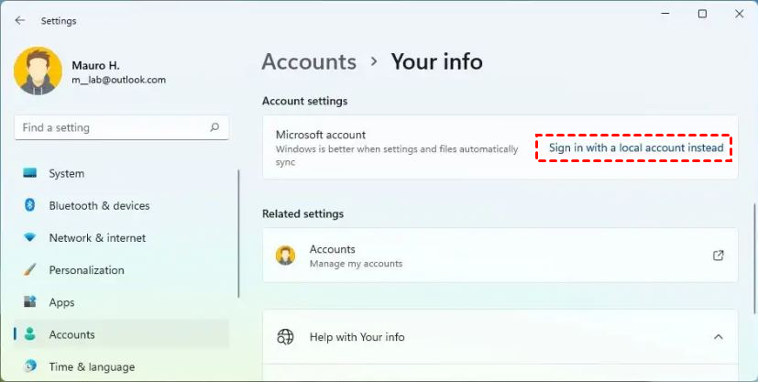Go to Network & internet settings
758x382 pixels.
point(97,237)
